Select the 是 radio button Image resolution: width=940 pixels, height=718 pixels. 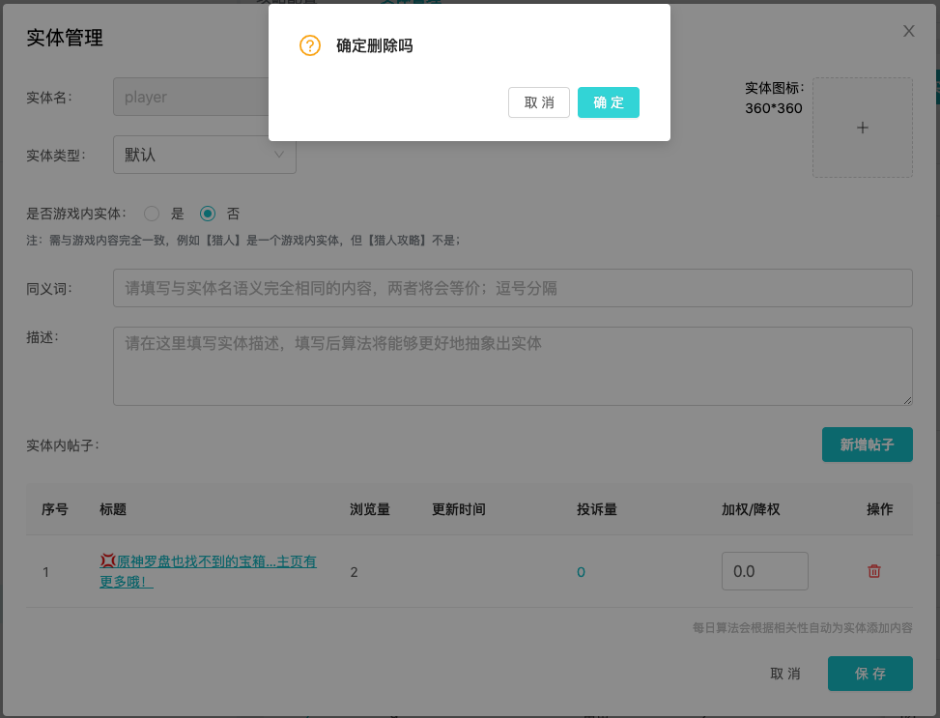pyautogui.click(x=152, y=214)
